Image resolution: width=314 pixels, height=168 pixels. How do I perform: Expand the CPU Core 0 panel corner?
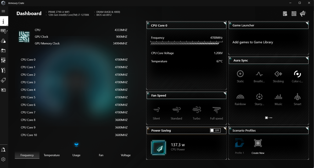(225, 24)
